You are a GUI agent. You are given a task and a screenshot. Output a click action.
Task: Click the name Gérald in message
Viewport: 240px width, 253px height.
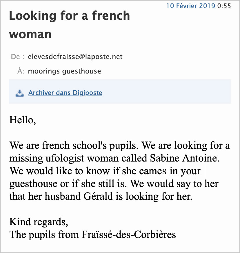98,196
